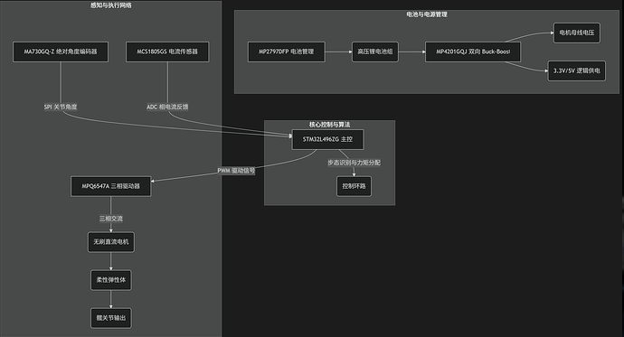
Task: Select the MPQ6547A 三相驱动器 node
Action: click(111, 186)
